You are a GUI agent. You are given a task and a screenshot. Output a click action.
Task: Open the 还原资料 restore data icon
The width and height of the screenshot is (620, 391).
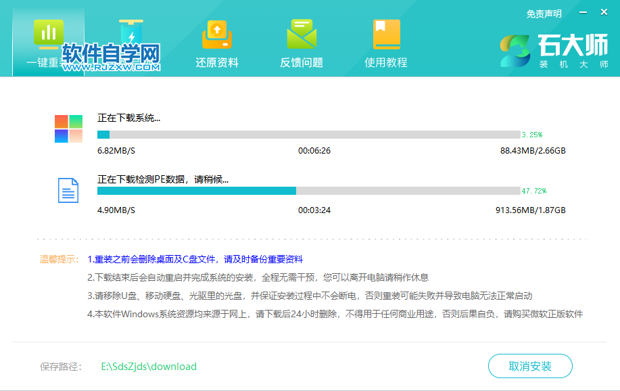[216, 34]
